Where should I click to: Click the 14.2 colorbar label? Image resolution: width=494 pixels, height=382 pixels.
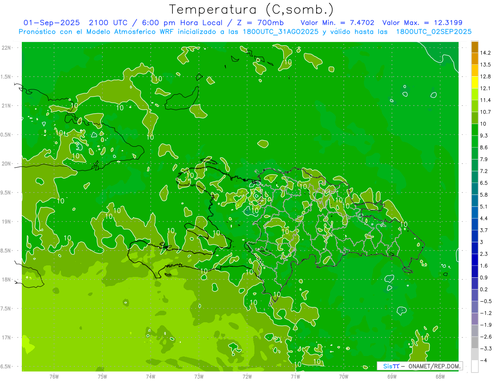(485, 53)
